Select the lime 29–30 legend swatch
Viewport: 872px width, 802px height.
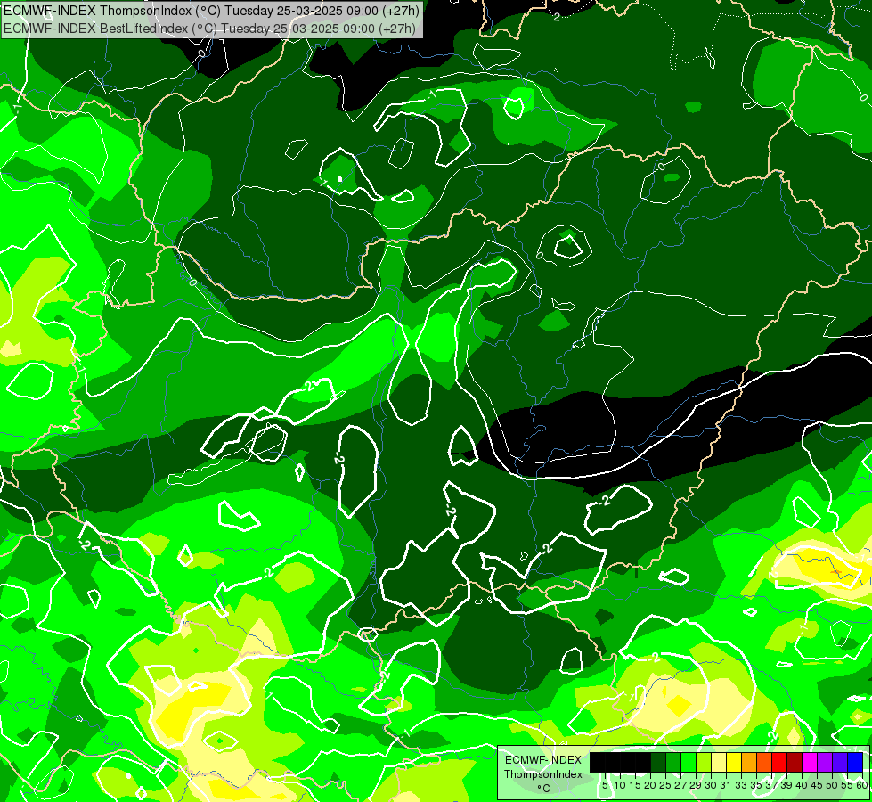tap(704, 762)
